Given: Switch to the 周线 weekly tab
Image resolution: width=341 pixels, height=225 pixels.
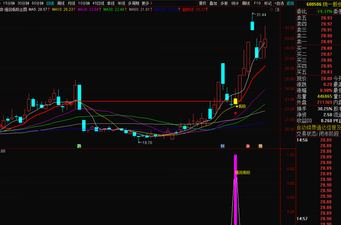Looking at the screenshot, I should click(61, 3).
